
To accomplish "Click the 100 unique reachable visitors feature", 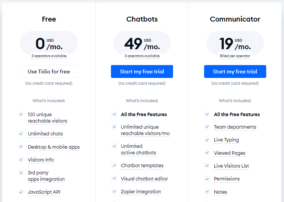I will click(47, 118).
